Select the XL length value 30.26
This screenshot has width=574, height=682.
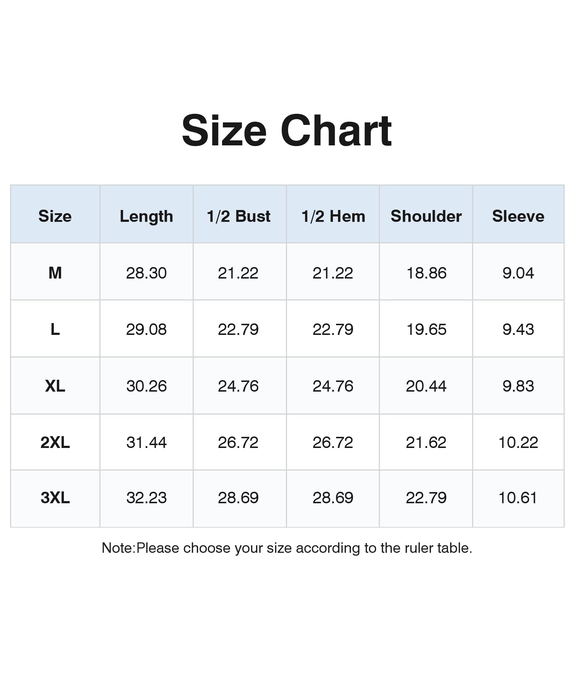[146, 386]
